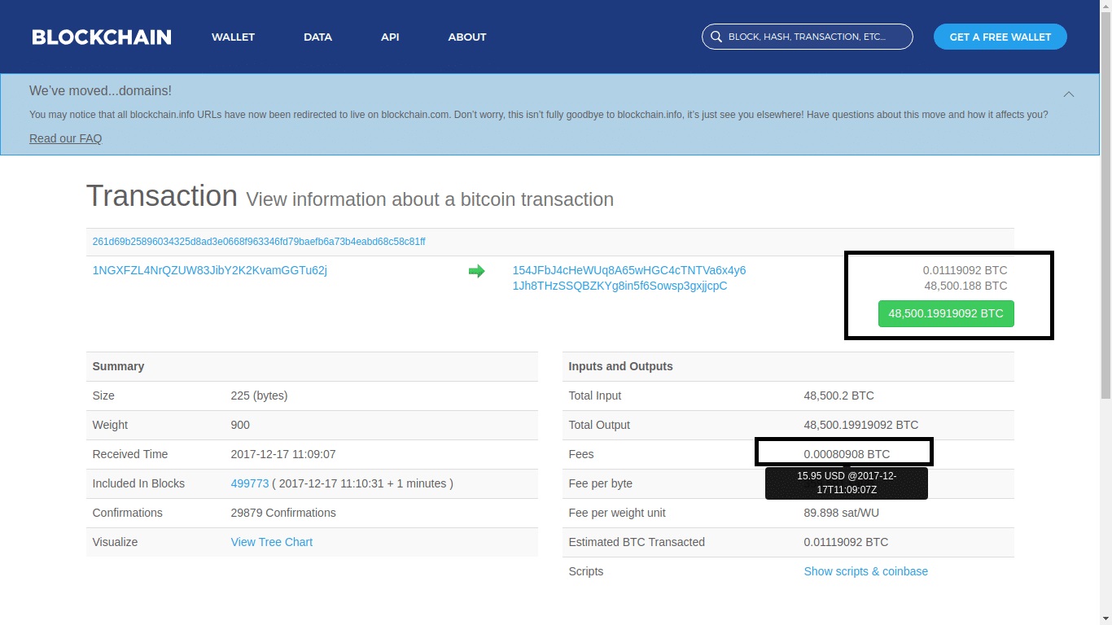Collapse the 'We've moved' banner chevron
The height and width of the screenshot is (625, 1112).
1069,94
